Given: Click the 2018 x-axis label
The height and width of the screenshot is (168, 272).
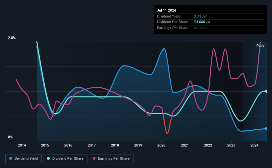Looking at the screenshot, I should (115, 145).
